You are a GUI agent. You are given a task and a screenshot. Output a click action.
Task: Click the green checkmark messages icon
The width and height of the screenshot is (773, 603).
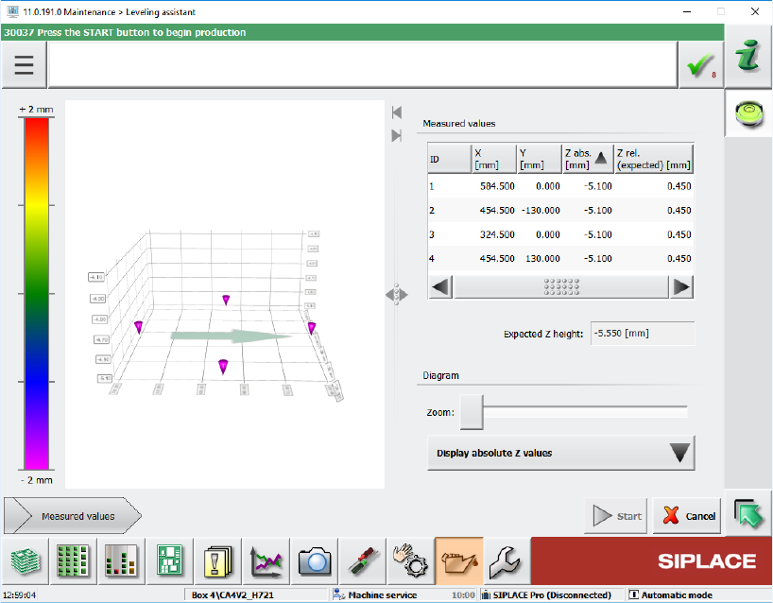tap(700, 66)
